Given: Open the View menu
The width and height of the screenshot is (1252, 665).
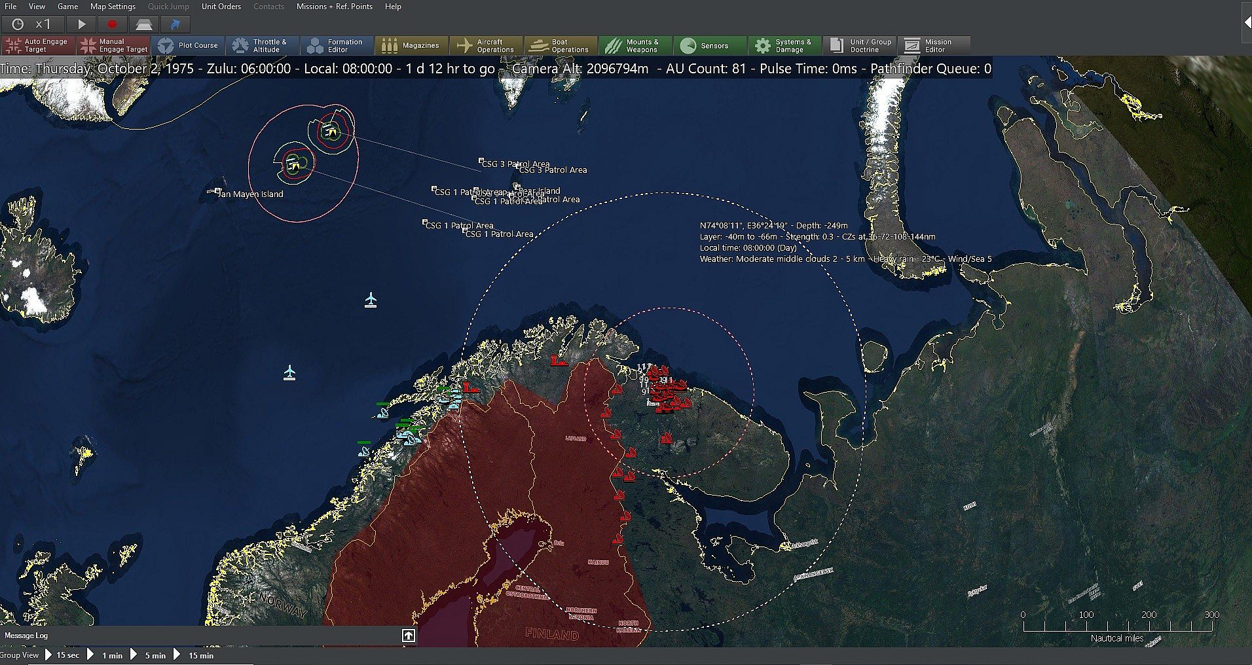Looking at the screenshot, I should click(x=37, y=7).
